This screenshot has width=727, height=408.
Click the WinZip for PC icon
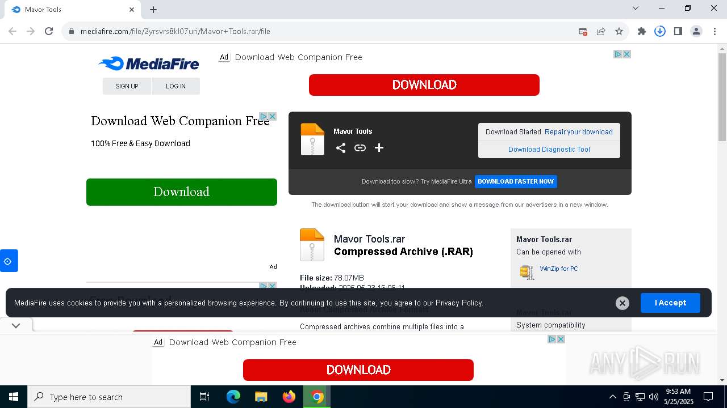(527, 272)
